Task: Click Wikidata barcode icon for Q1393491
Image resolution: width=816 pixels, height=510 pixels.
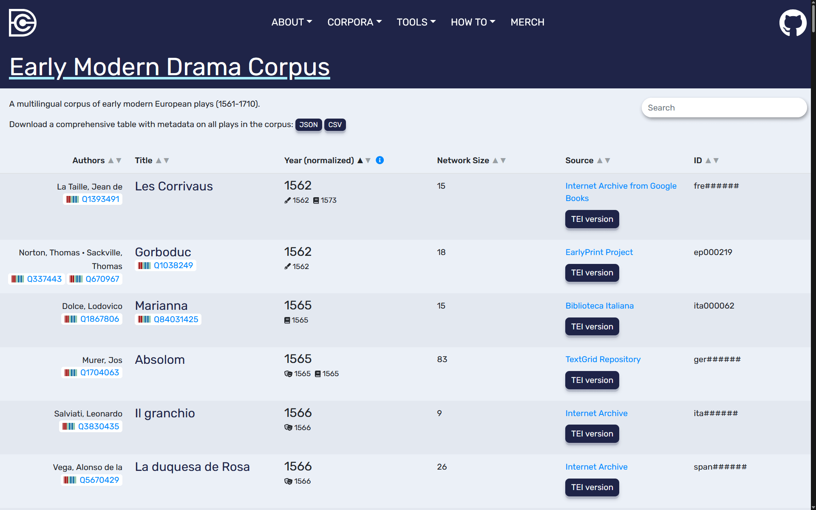Action: point(72,199)
